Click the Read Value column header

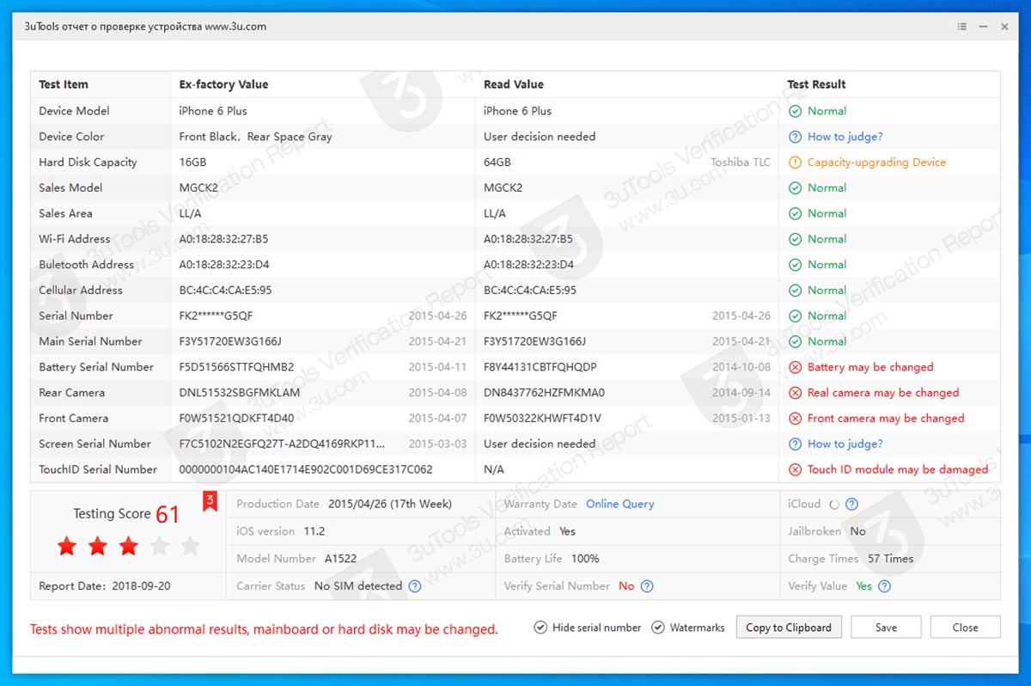pos(514,84)
